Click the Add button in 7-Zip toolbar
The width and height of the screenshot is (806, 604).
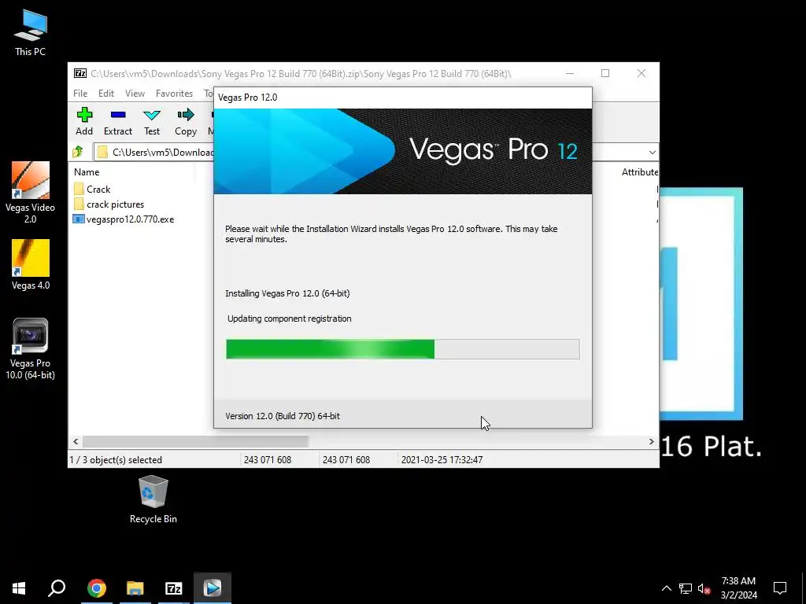click(84, 121)
